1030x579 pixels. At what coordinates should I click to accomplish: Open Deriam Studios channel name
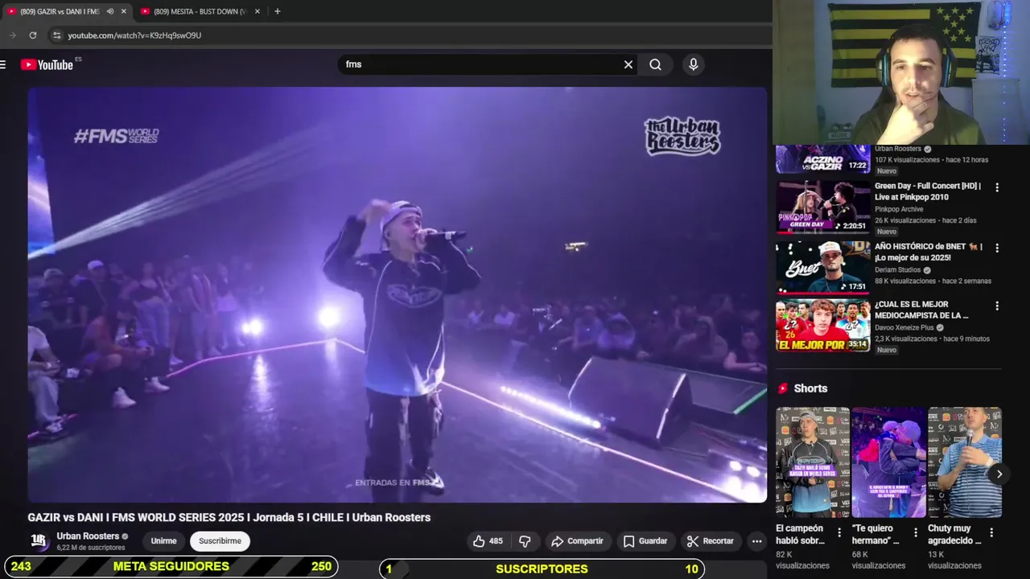[x=897, y=270]
